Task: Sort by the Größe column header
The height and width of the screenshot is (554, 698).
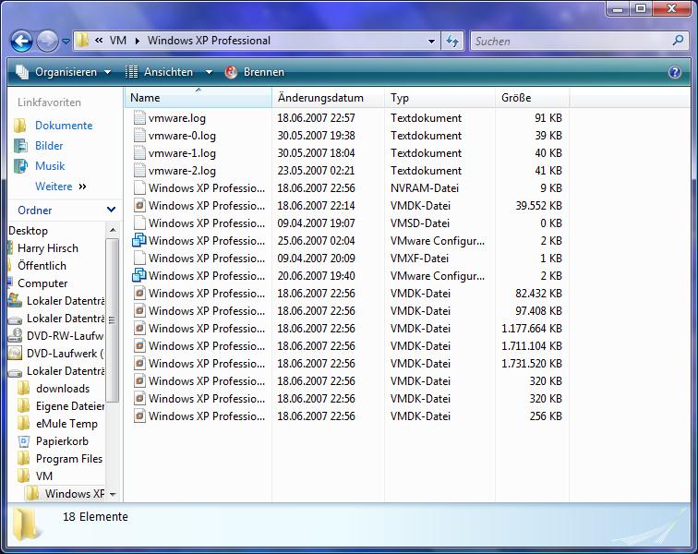Action: tap(533, 98)
